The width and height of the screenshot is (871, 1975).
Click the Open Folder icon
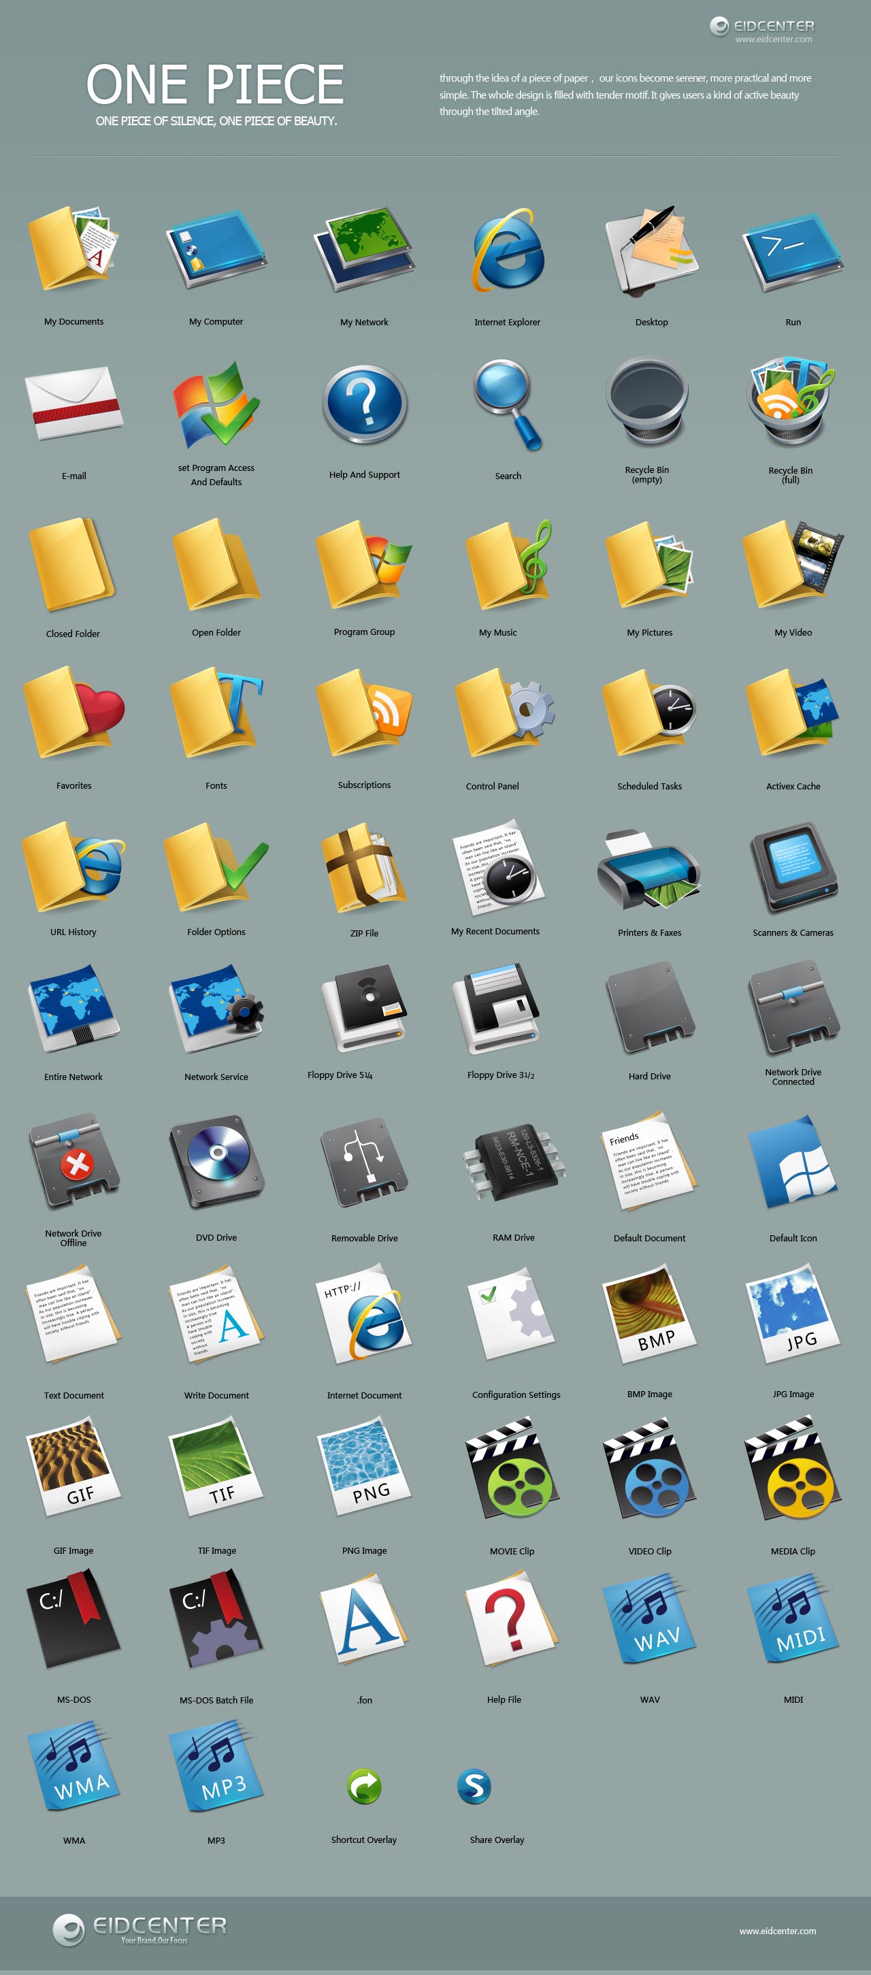tap(216, 564)
